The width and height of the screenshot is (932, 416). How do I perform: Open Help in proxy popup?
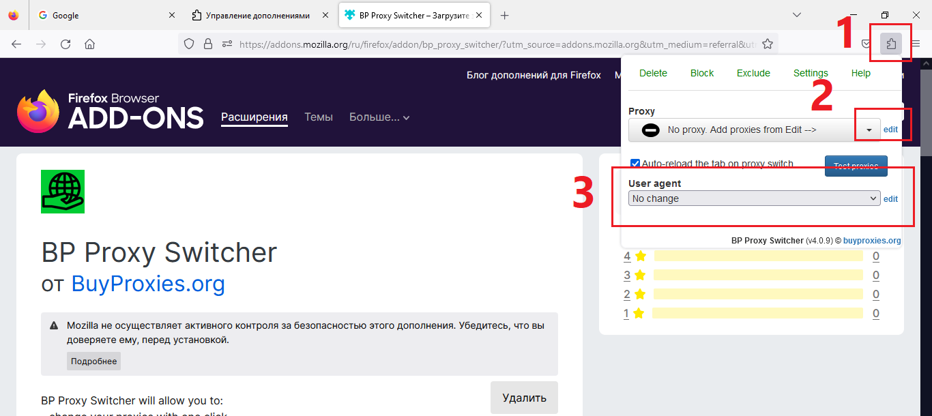[x=861, y=73]
